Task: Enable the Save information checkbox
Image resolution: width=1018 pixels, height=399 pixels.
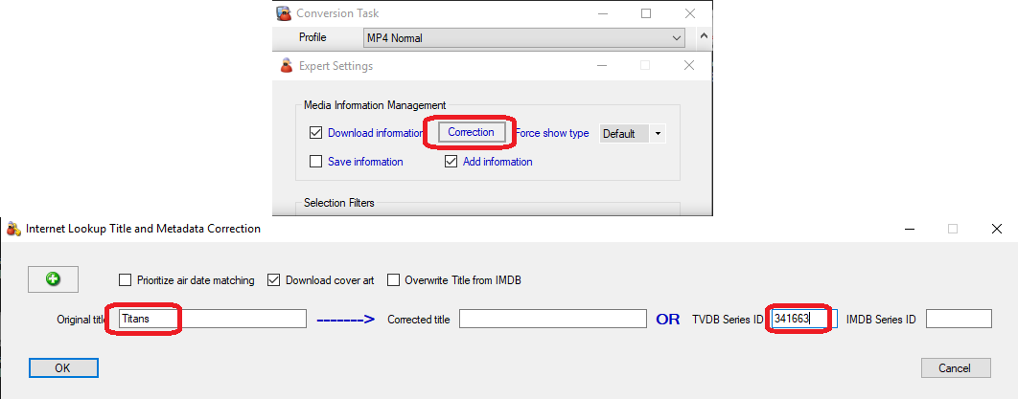Action: pos(316,162)
